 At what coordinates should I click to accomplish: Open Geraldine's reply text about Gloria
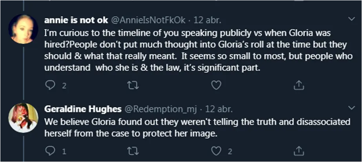(x=196, y=127)
